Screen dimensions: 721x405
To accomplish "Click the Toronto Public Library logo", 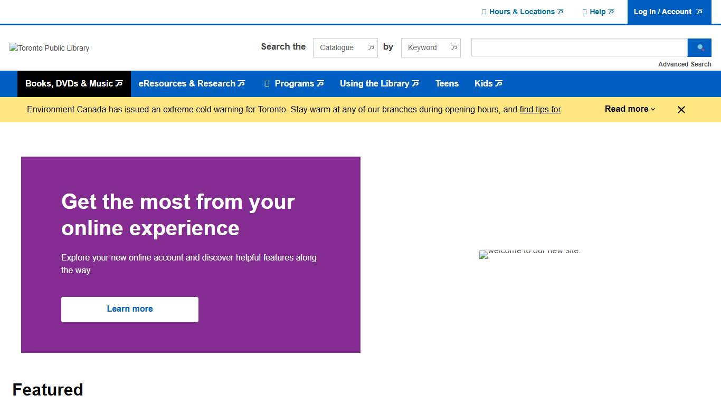I will [50, 48].
